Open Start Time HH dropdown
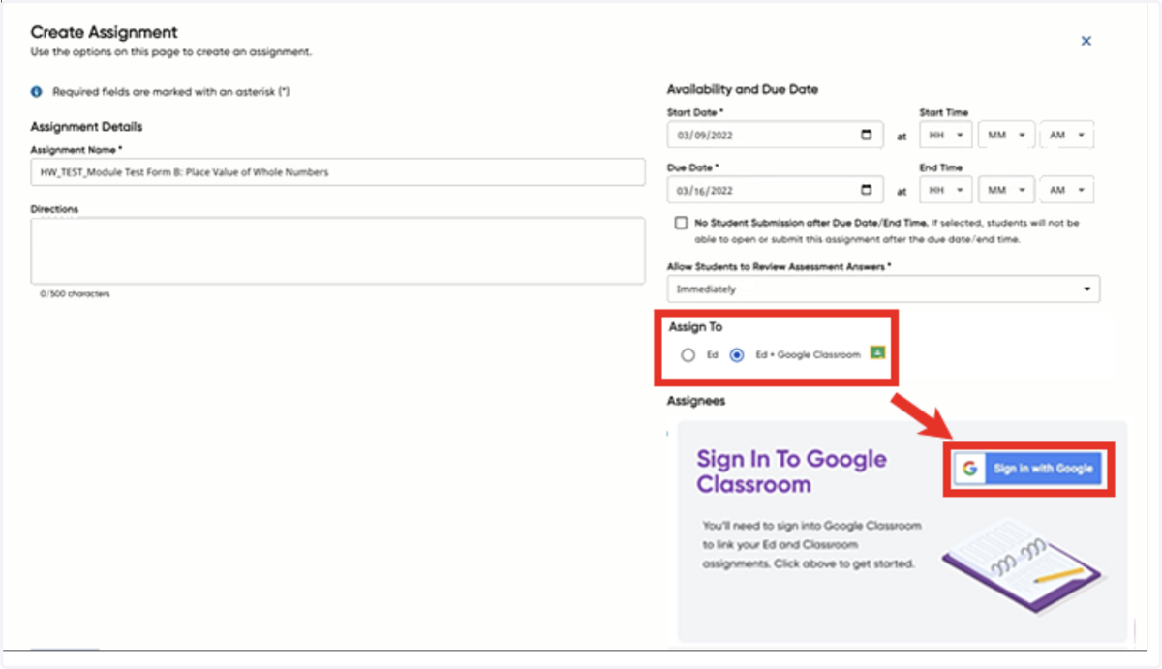The image size is (1162, 669). tap(945, 136)
